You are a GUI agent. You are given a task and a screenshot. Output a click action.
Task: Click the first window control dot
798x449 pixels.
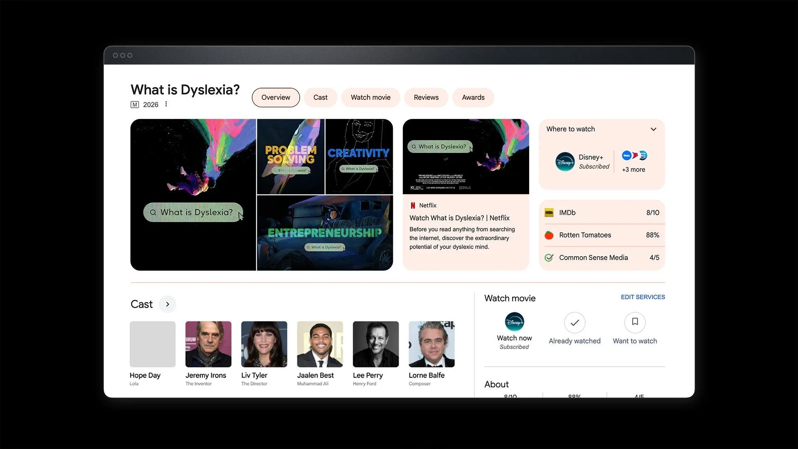point(116,55)
